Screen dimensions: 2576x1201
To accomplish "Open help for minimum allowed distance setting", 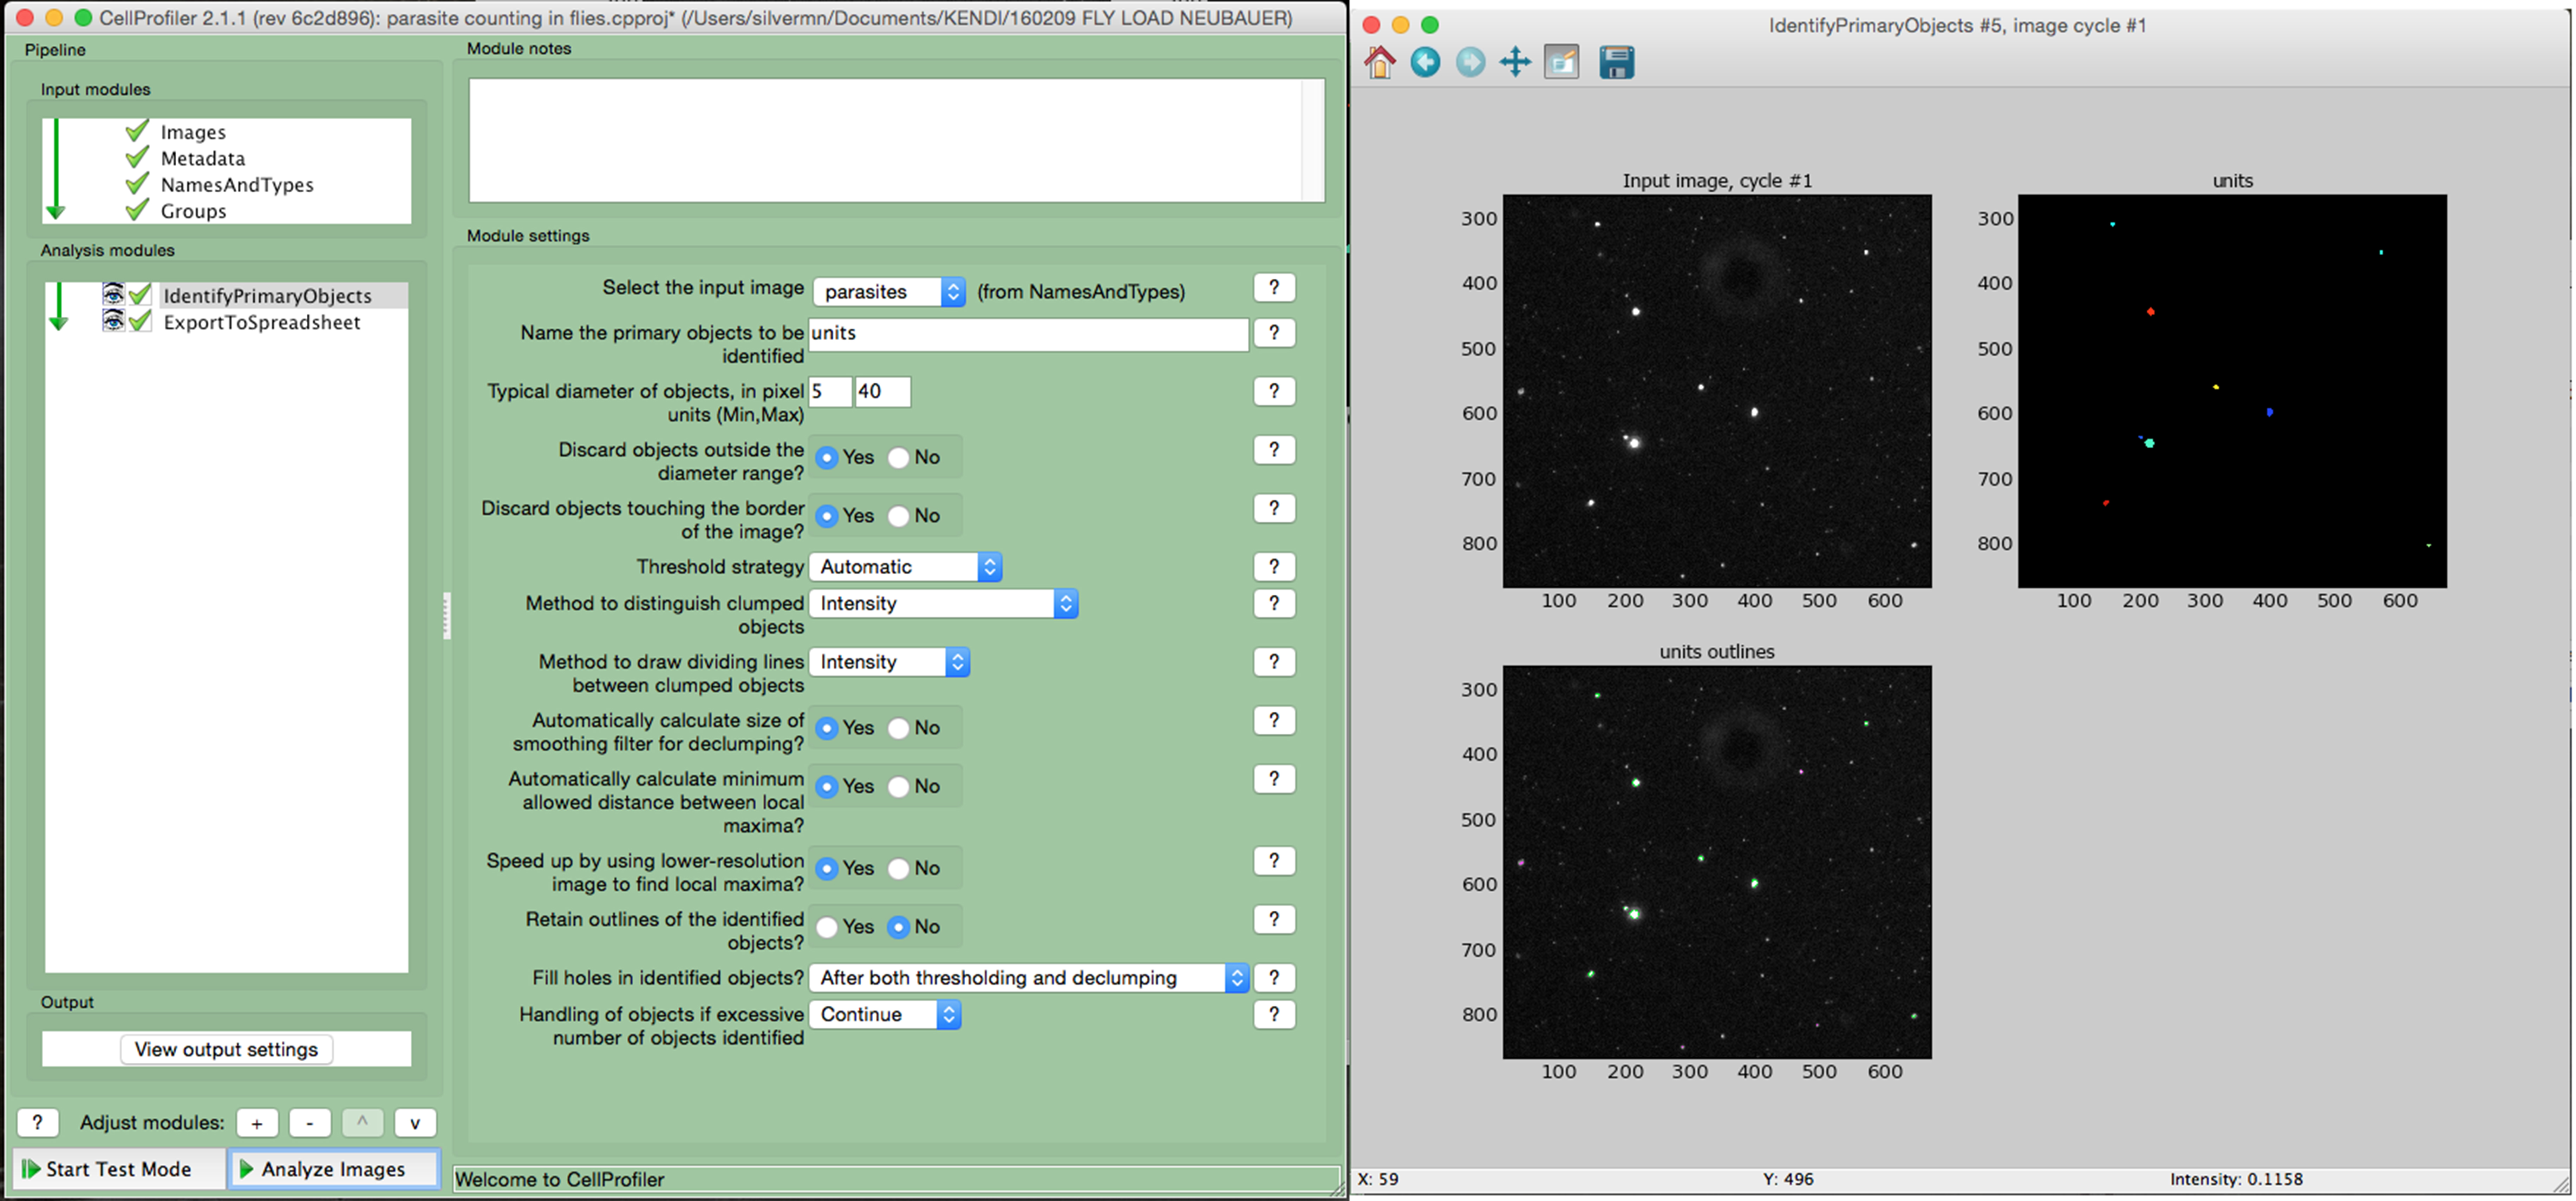I will coord(1274,779).
